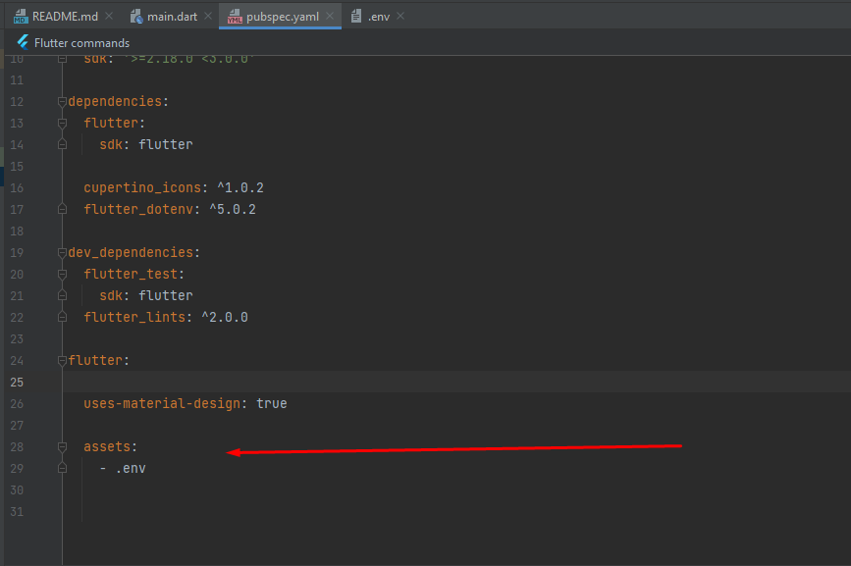
Task: Collapse the dev_dependencies section
Action: click(x=61, y=252)
